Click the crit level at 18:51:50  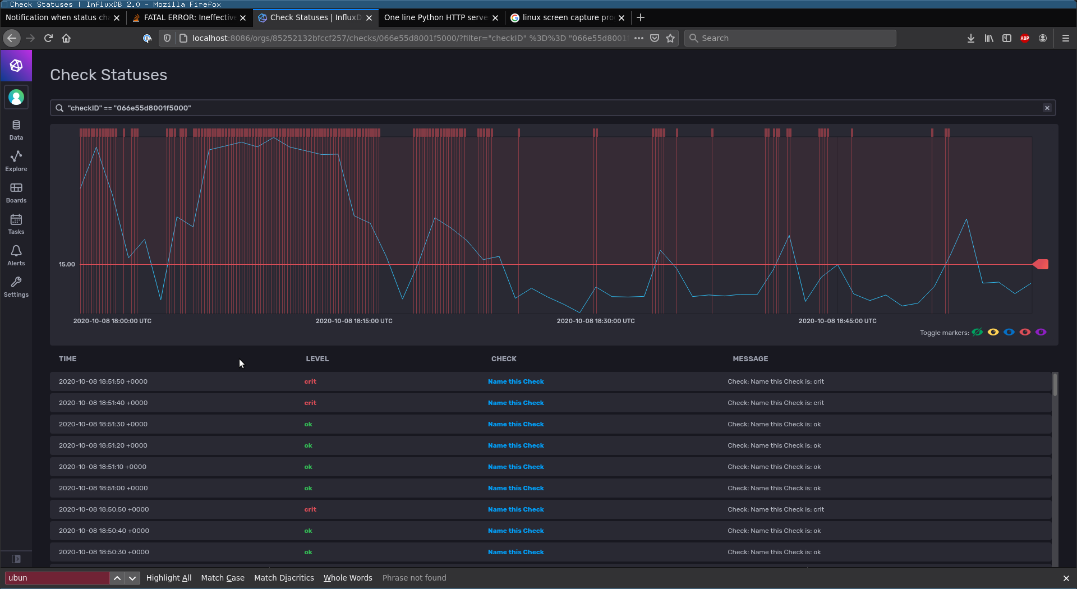[x=310, y=381]
